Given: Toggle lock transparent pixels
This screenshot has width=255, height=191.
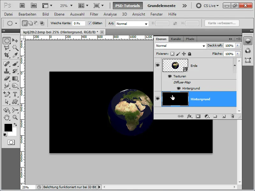Looking at the screenshot, I should click(x=172, y=54).
